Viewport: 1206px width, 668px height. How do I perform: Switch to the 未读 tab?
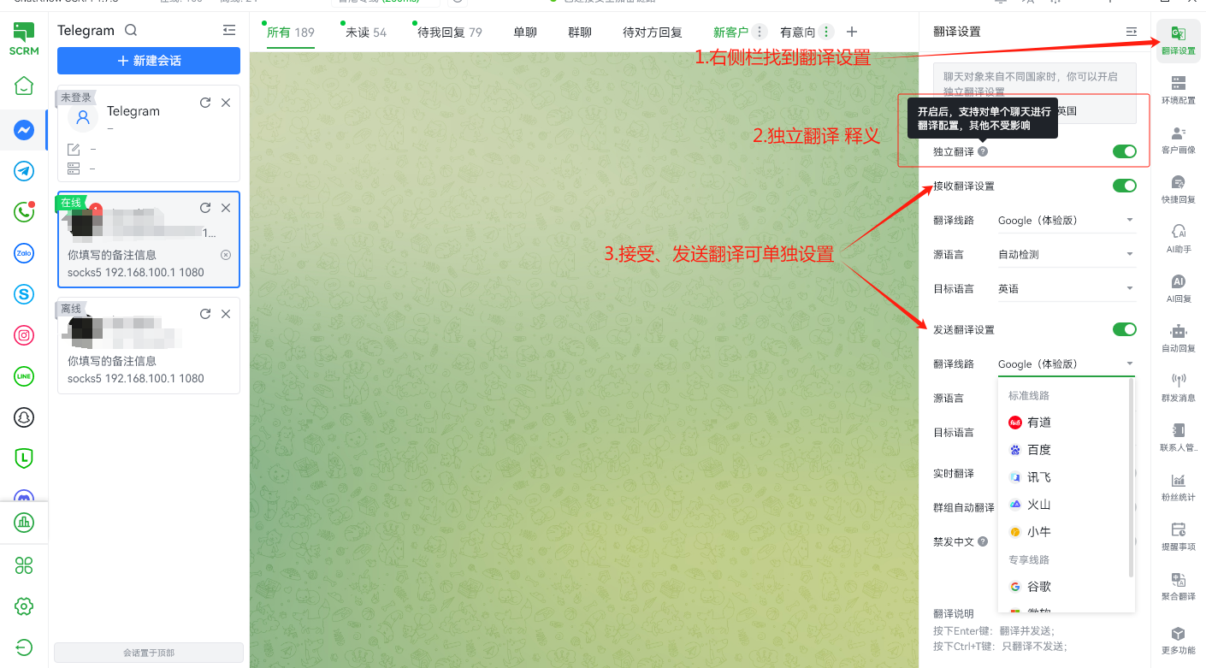tap(365, 33)
